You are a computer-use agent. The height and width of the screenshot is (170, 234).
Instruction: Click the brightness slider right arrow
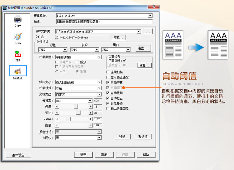[x=91, y=107]
